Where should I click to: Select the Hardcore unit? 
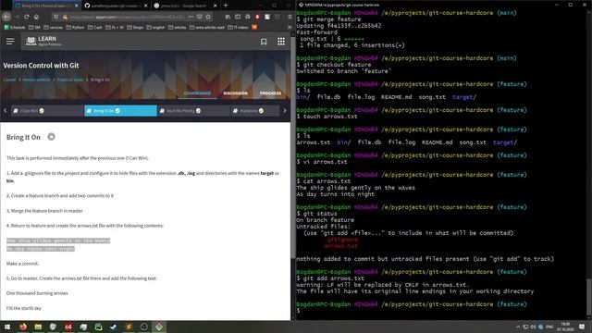point(255,111)
